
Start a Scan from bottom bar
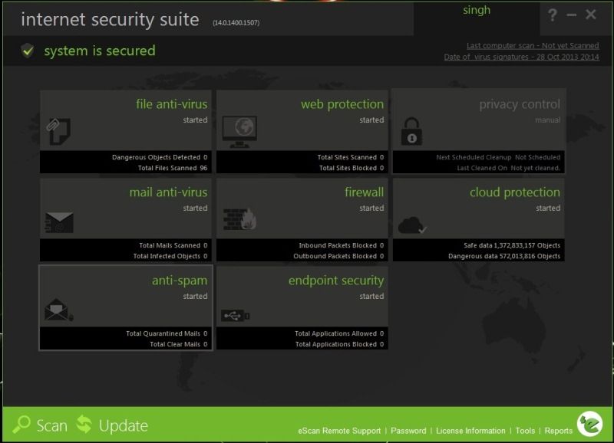51,425
